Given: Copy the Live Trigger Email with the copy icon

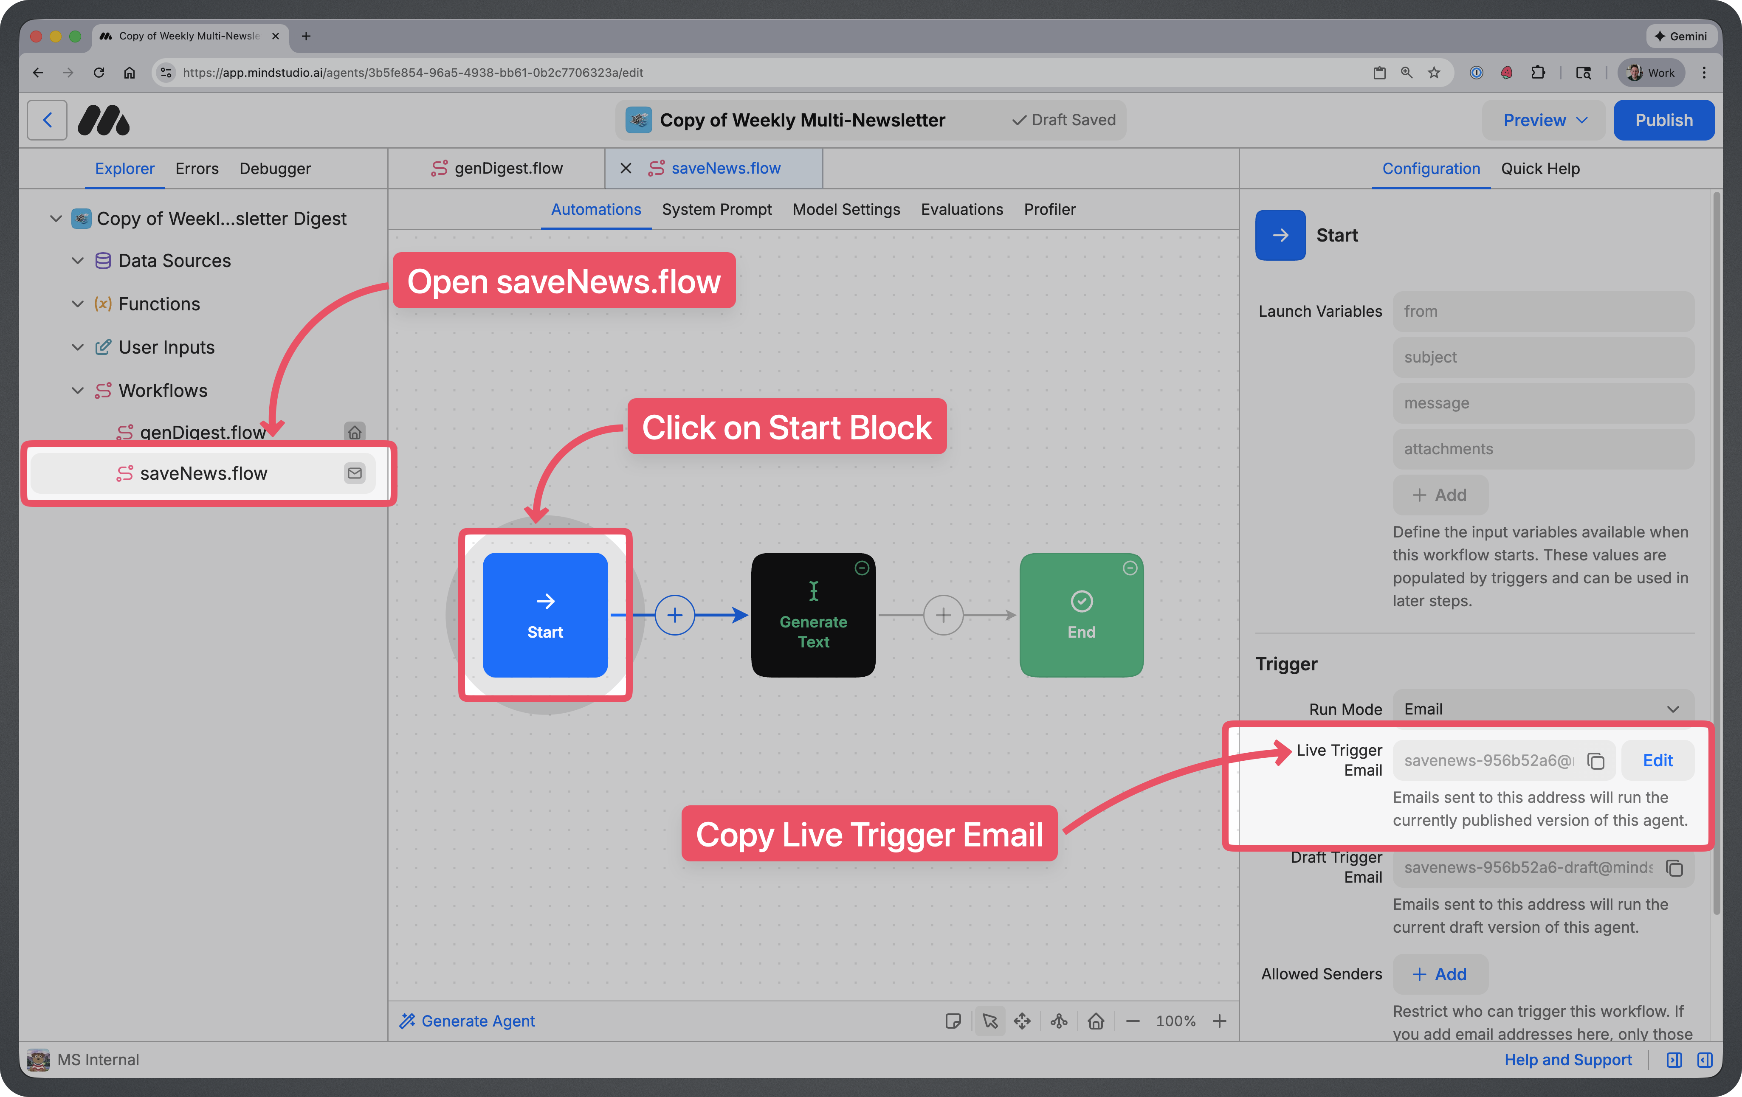Looking at the screenshot, I should [1597, 760].
